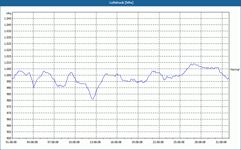Select the 1.010 y-axis value
This screenshot has width=241, height=150.
point(8,63)
